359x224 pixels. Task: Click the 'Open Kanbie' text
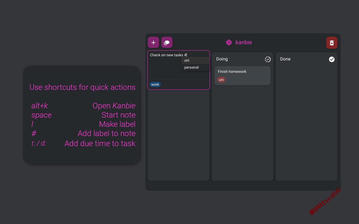point(114,106)
